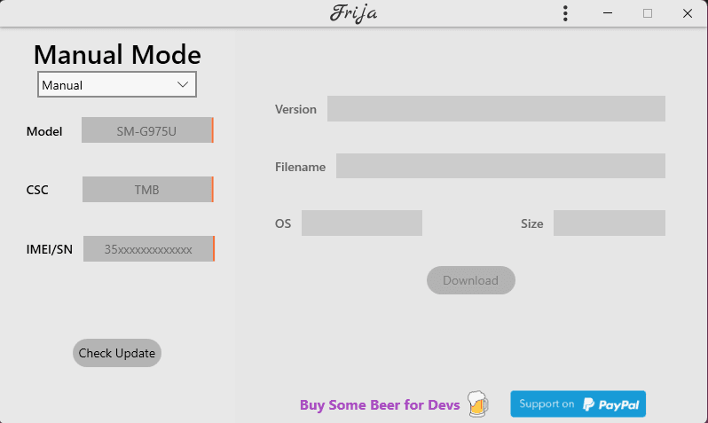Screen dimensions: 708x423
Task: Open the three-dot options menu
Action: [565, 13]
